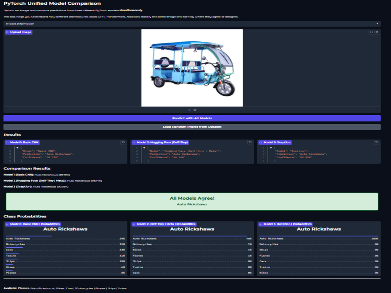Select the clipboard paste source icon
This screenshot has height=293, width=391.
[x=195, y=110]
